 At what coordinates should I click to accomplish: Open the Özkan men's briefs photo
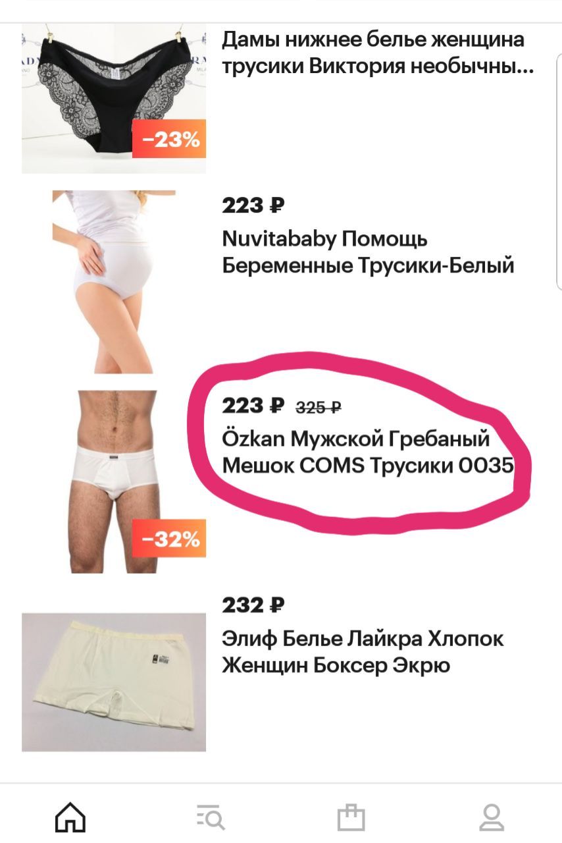pos(114,481)
